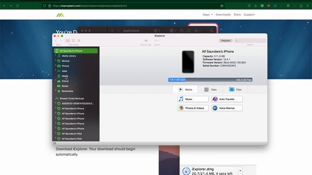Image resolution: width=312 pixels, height=175 pixels.
Task: Switch to the Files tab
Action: (235, 89)
